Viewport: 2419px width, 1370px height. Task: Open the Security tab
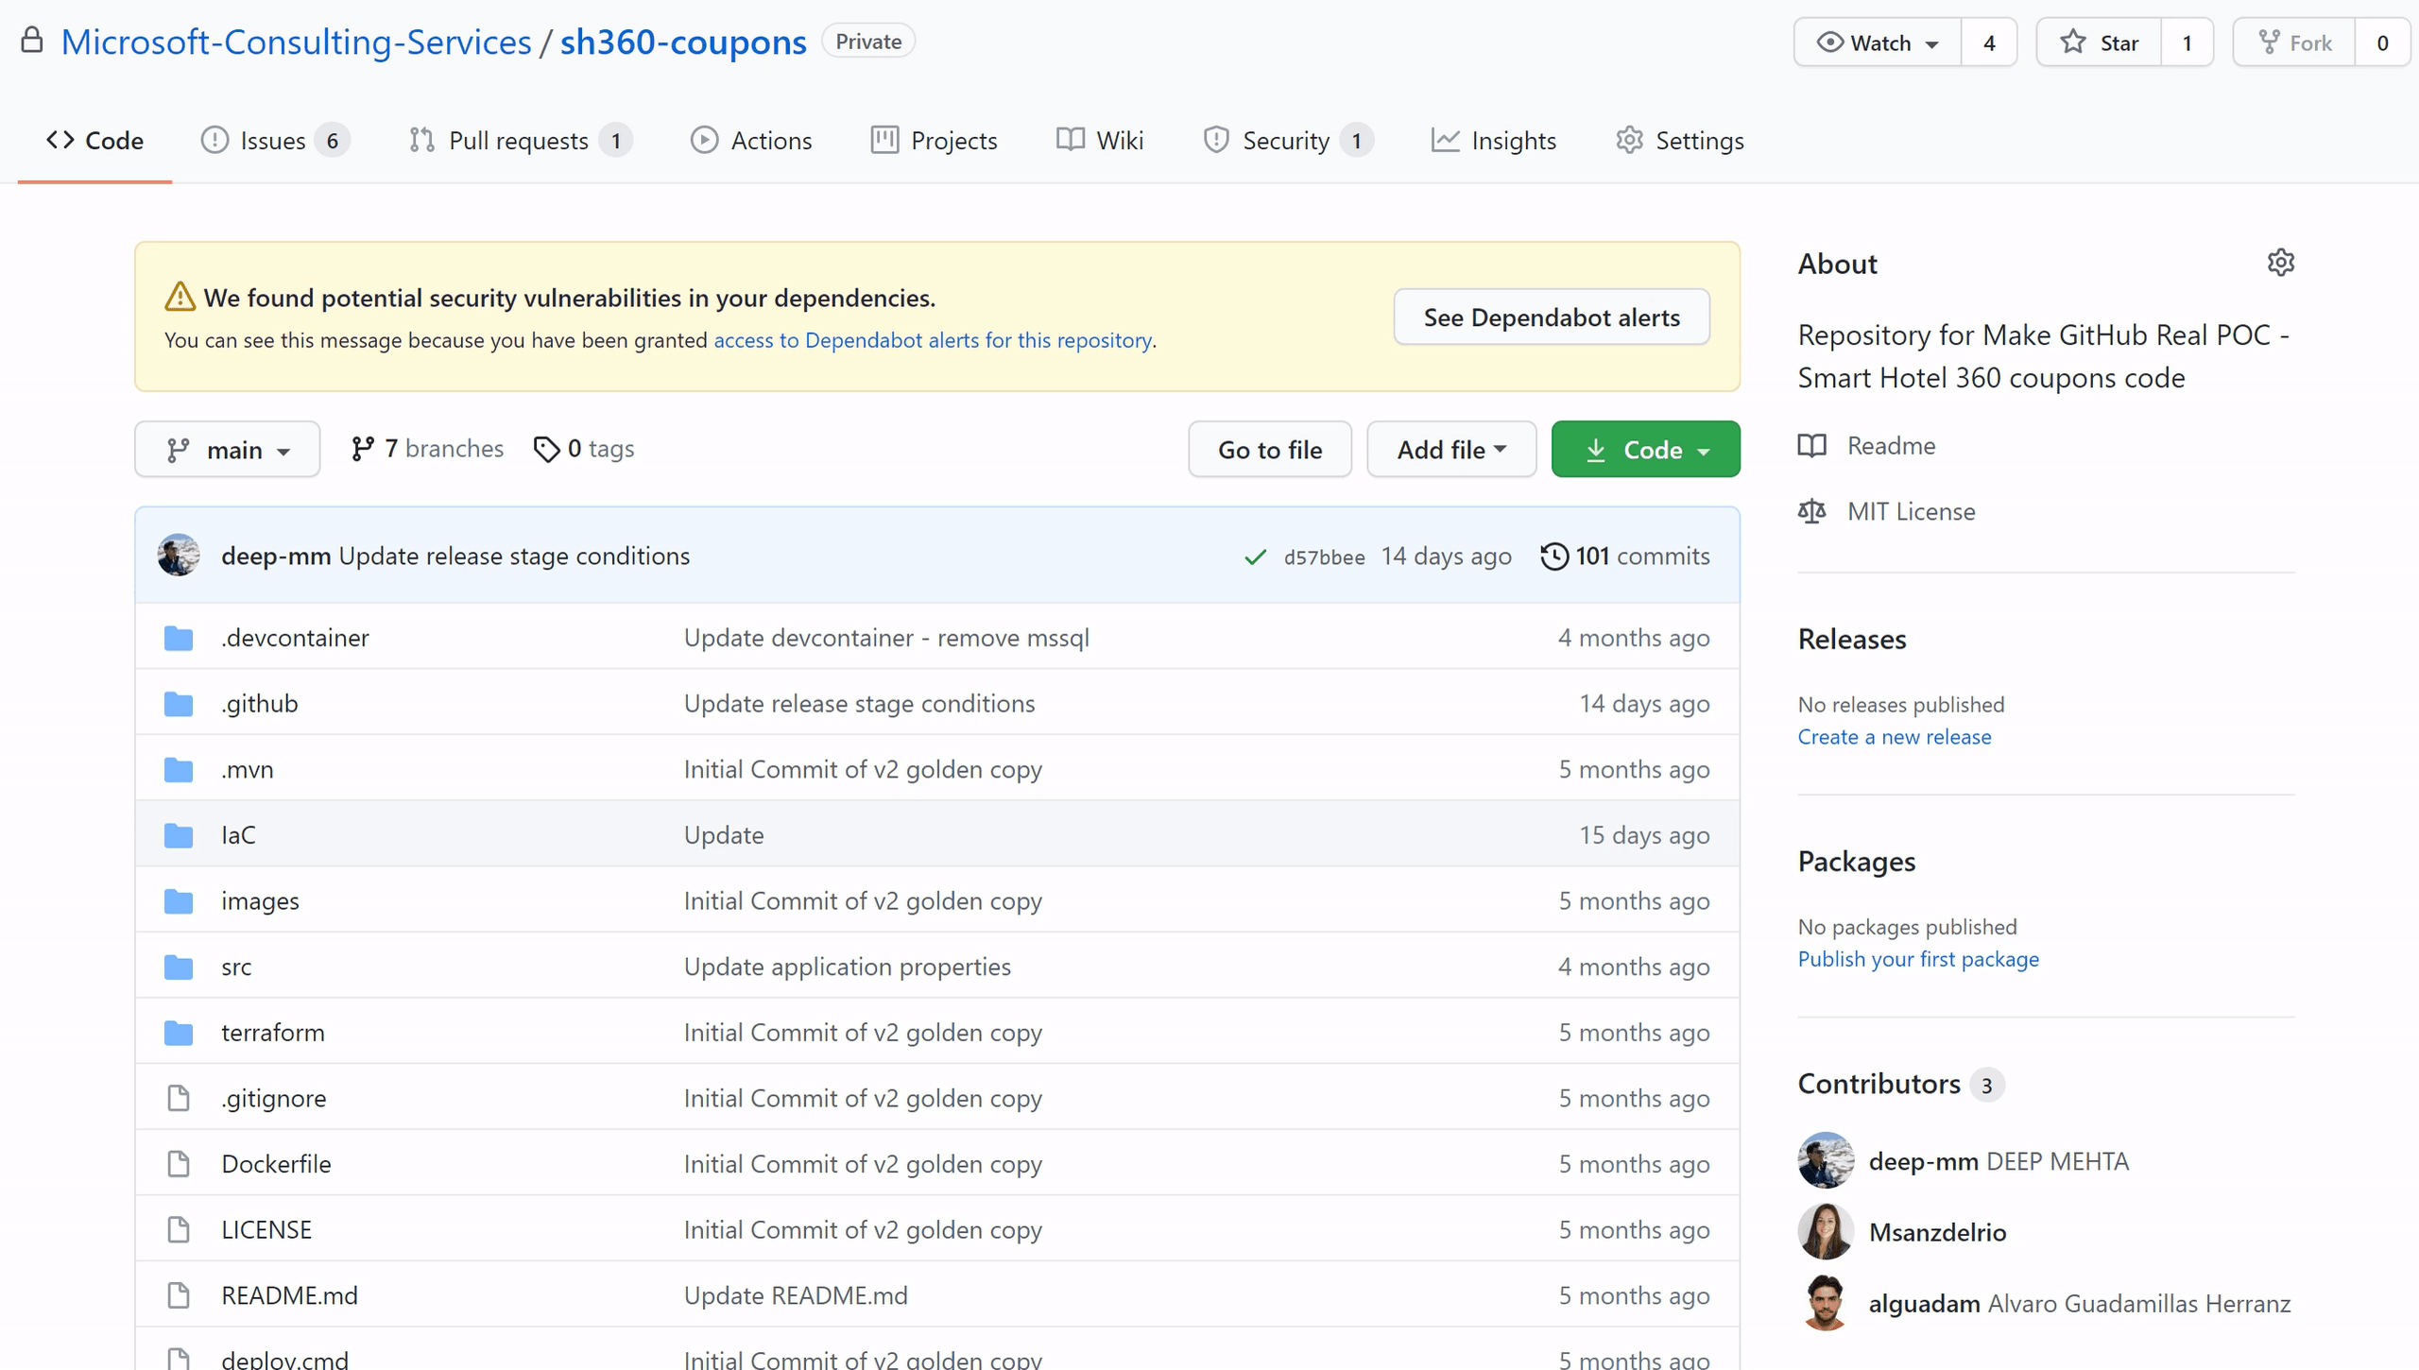(1288, 141)
